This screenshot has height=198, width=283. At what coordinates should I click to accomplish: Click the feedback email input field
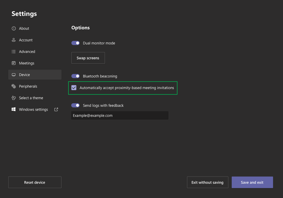coord(120,115)
